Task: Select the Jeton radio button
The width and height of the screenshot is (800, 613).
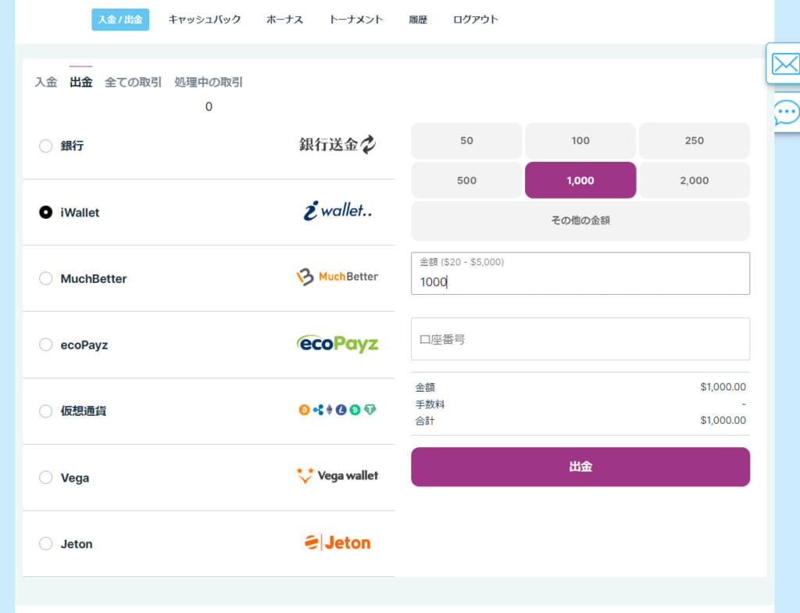Action: click(x=46, y=543)
